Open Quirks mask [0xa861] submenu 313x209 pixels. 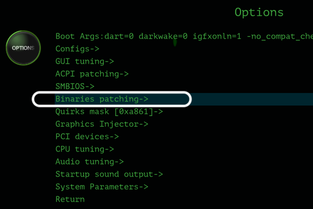point(109,112)
